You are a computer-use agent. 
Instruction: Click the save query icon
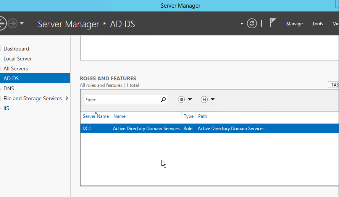pyautogui.click(x=204, y=99)
